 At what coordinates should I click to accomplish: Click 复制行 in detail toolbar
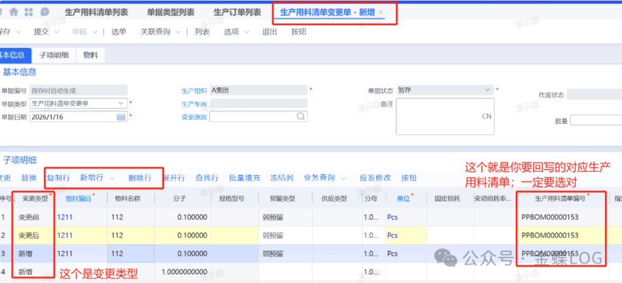coord(58,178)
